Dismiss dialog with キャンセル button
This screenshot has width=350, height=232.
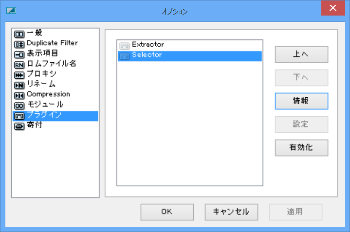point(232,212)
